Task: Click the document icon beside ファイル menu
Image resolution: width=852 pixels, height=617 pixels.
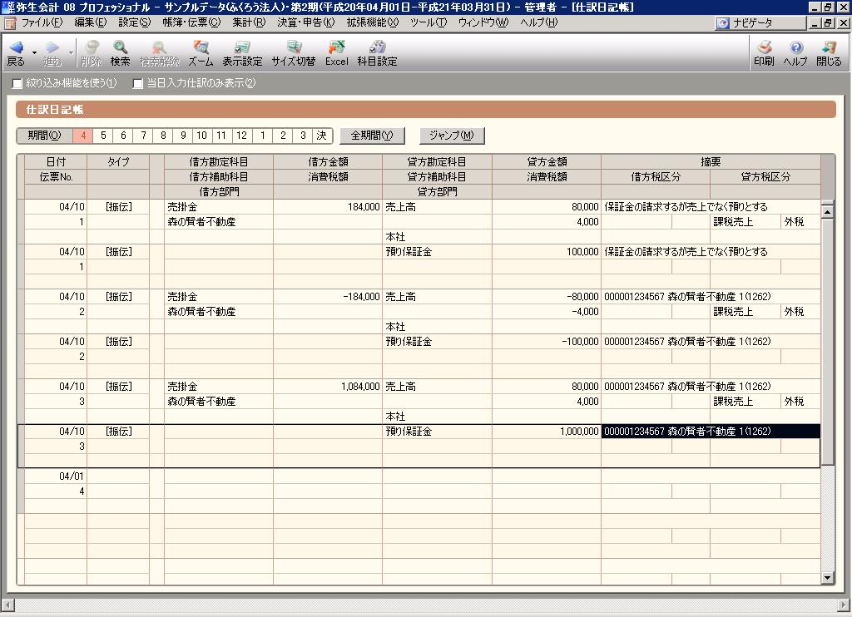Action: click(x=10, y=22)
